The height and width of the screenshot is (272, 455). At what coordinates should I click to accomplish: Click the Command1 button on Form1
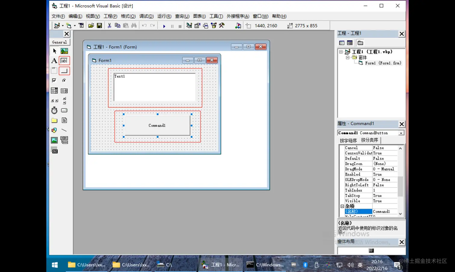click(x=157, y=125)
